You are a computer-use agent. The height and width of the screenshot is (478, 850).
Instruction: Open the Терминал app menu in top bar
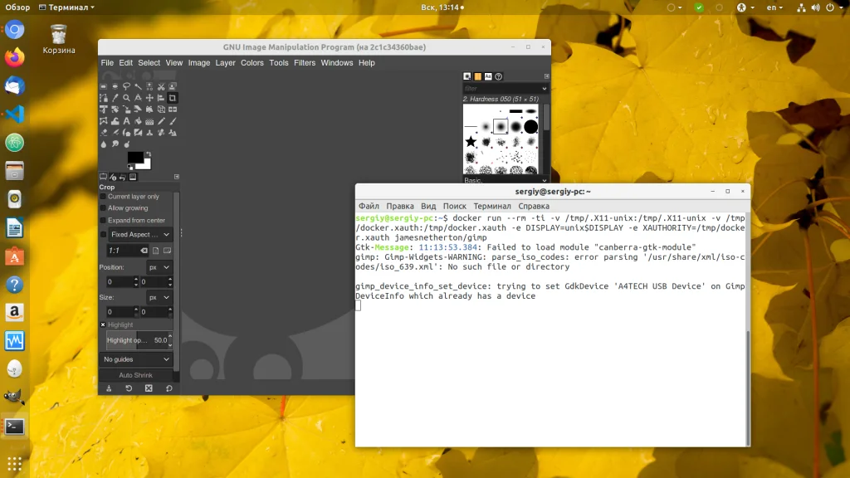[66, 7]
